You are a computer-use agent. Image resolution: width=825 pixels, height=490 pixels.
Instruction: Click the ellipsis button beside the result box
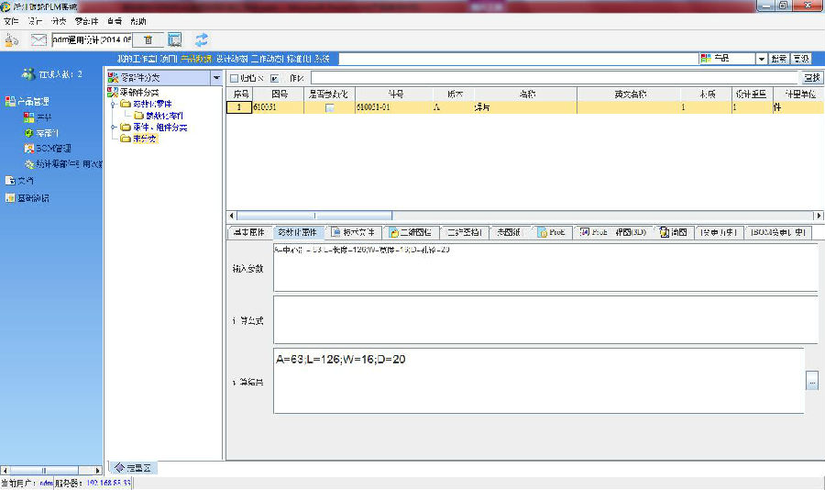pos(812,382)
